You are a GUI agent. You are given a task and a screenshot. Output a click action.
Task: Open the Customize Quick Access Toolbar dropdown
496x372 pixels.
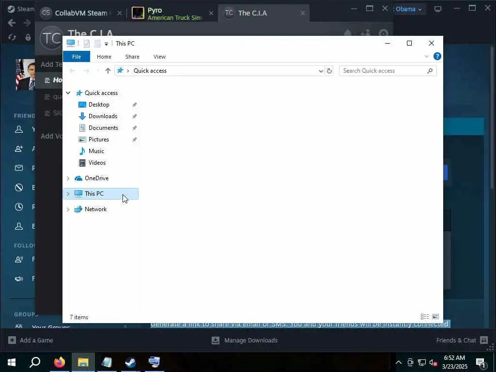point(106,44)
